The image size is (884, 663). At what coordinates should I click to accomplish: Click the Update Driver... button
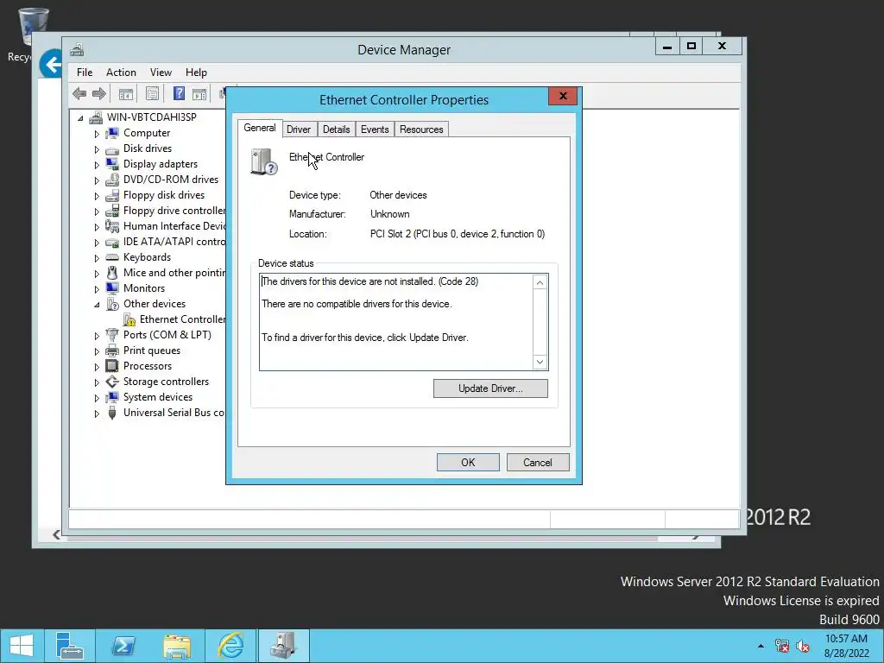coord(490,388)
